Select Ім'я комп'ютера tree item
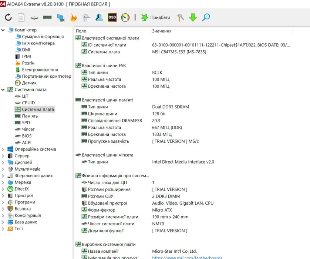The image size is (310, 259). pyautogui.click(x=38, y=43)
